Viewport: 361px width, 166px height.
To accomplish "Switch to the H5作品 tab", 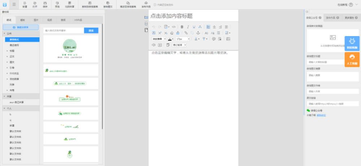I will click(x=78, y=20).
